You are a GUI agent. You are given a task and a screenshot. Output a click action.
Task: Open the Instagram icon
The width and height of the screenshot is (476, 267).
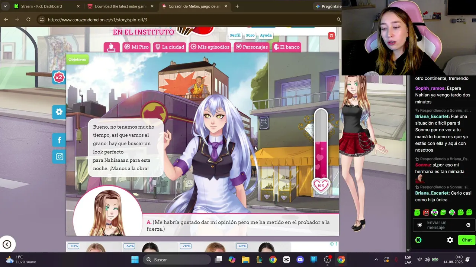click(59, 156)
